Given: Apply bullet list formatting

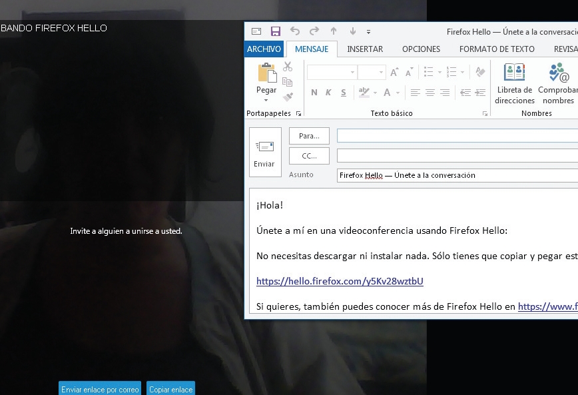Looking at the screenshot, I should [428, 72].
